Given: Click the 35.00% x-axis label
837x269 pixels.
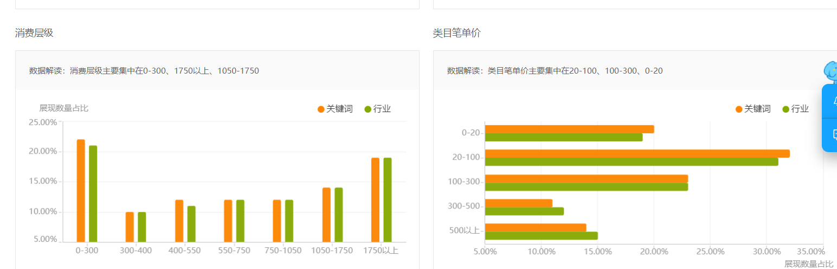Looking at the screenshot, I should 811,252.
